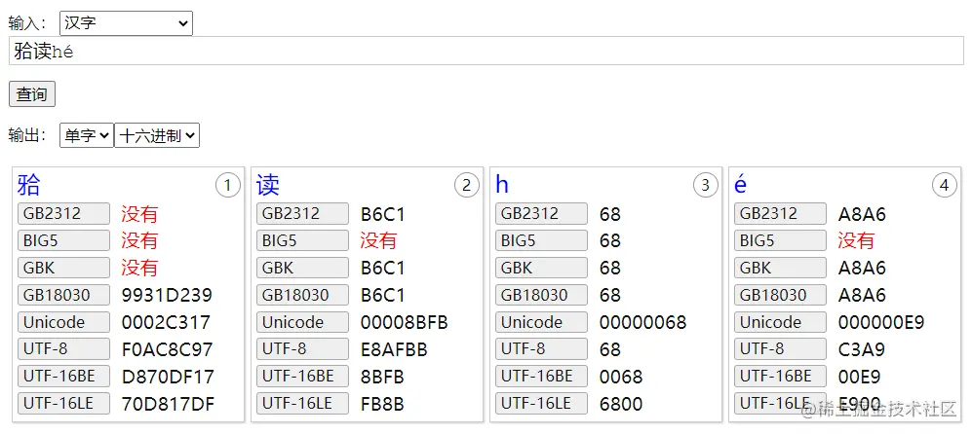This screenshot has height=434, width=972.
Task: Click GB18030 button in the h card
Action: click(x=541, y=295)
